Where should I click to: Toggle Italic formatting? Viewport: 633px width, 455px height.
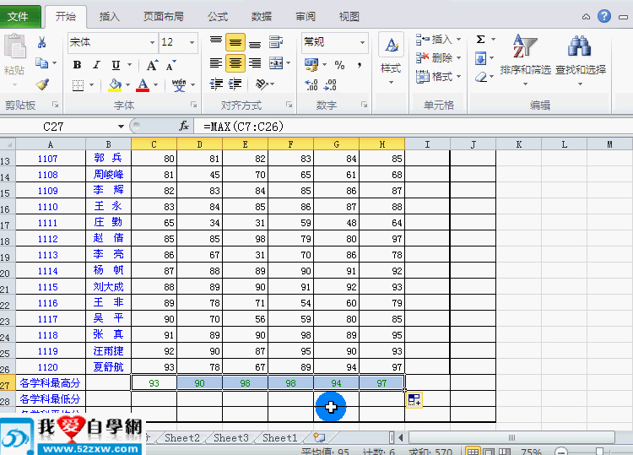pyautogui.click(x=96, y=65)
